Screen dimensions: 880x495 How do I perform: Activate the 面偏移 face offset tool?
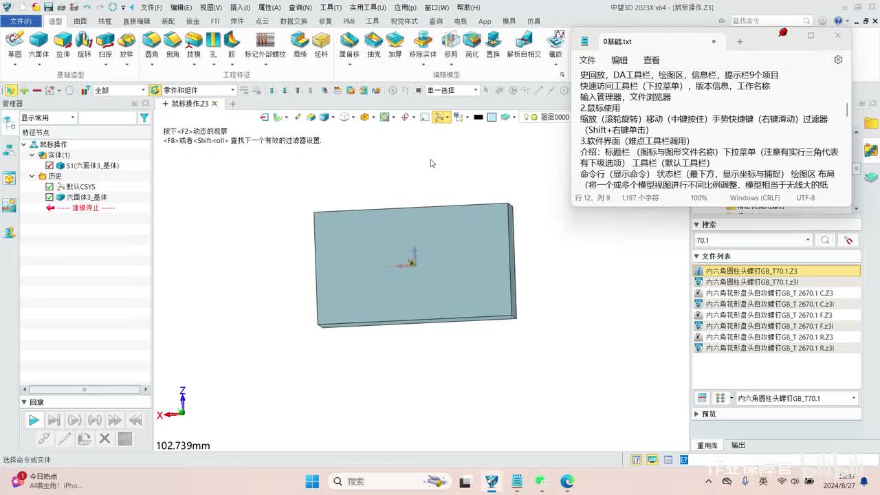pos(349,44)
